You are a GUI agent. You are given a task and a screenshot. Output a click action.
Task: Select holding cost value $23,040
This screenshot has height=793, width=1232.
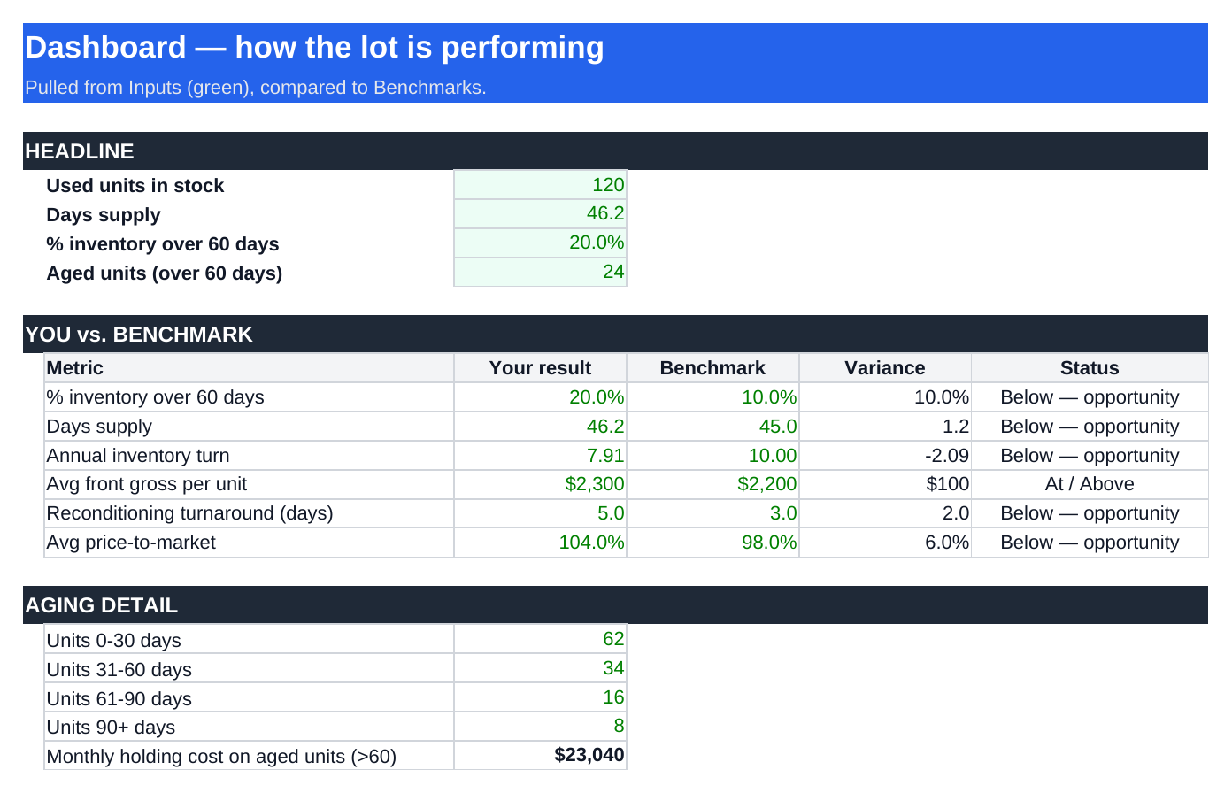[540, 755]
